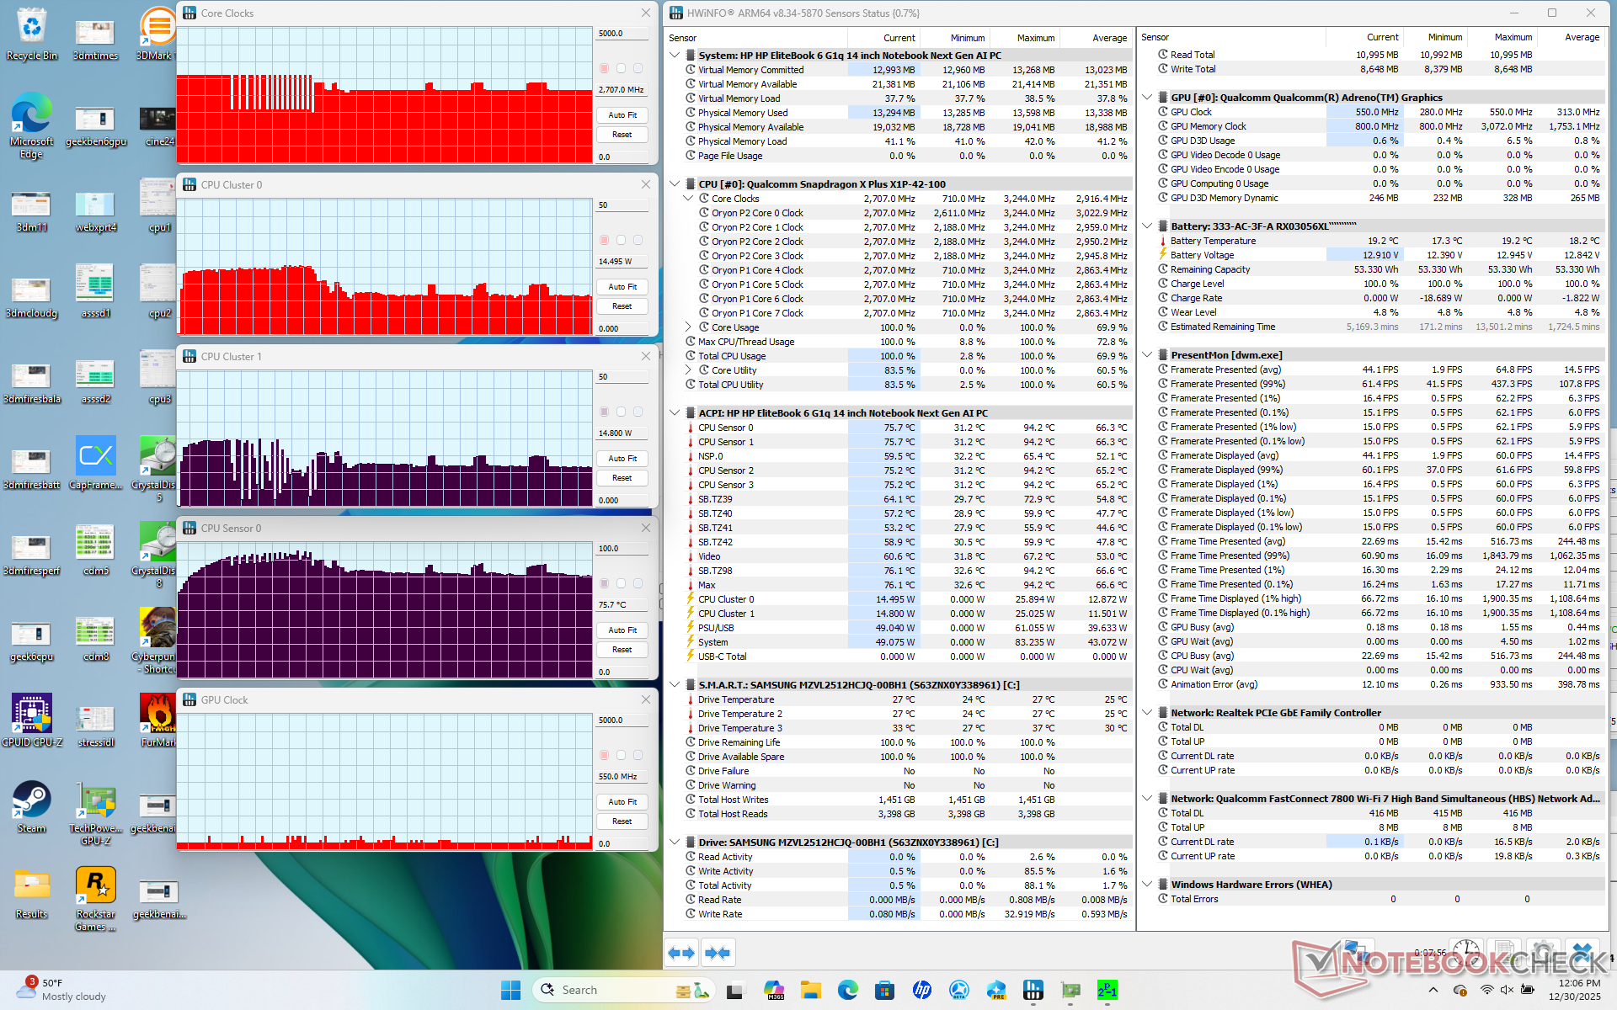
Task: Click the red color square in Core Clocks graph
Action: point(604,68)
